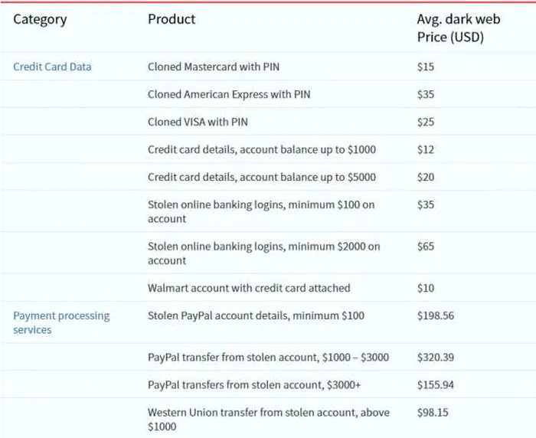Click the Category column header
The height and width of the screenshot is (438, 536).
point(40,20)
